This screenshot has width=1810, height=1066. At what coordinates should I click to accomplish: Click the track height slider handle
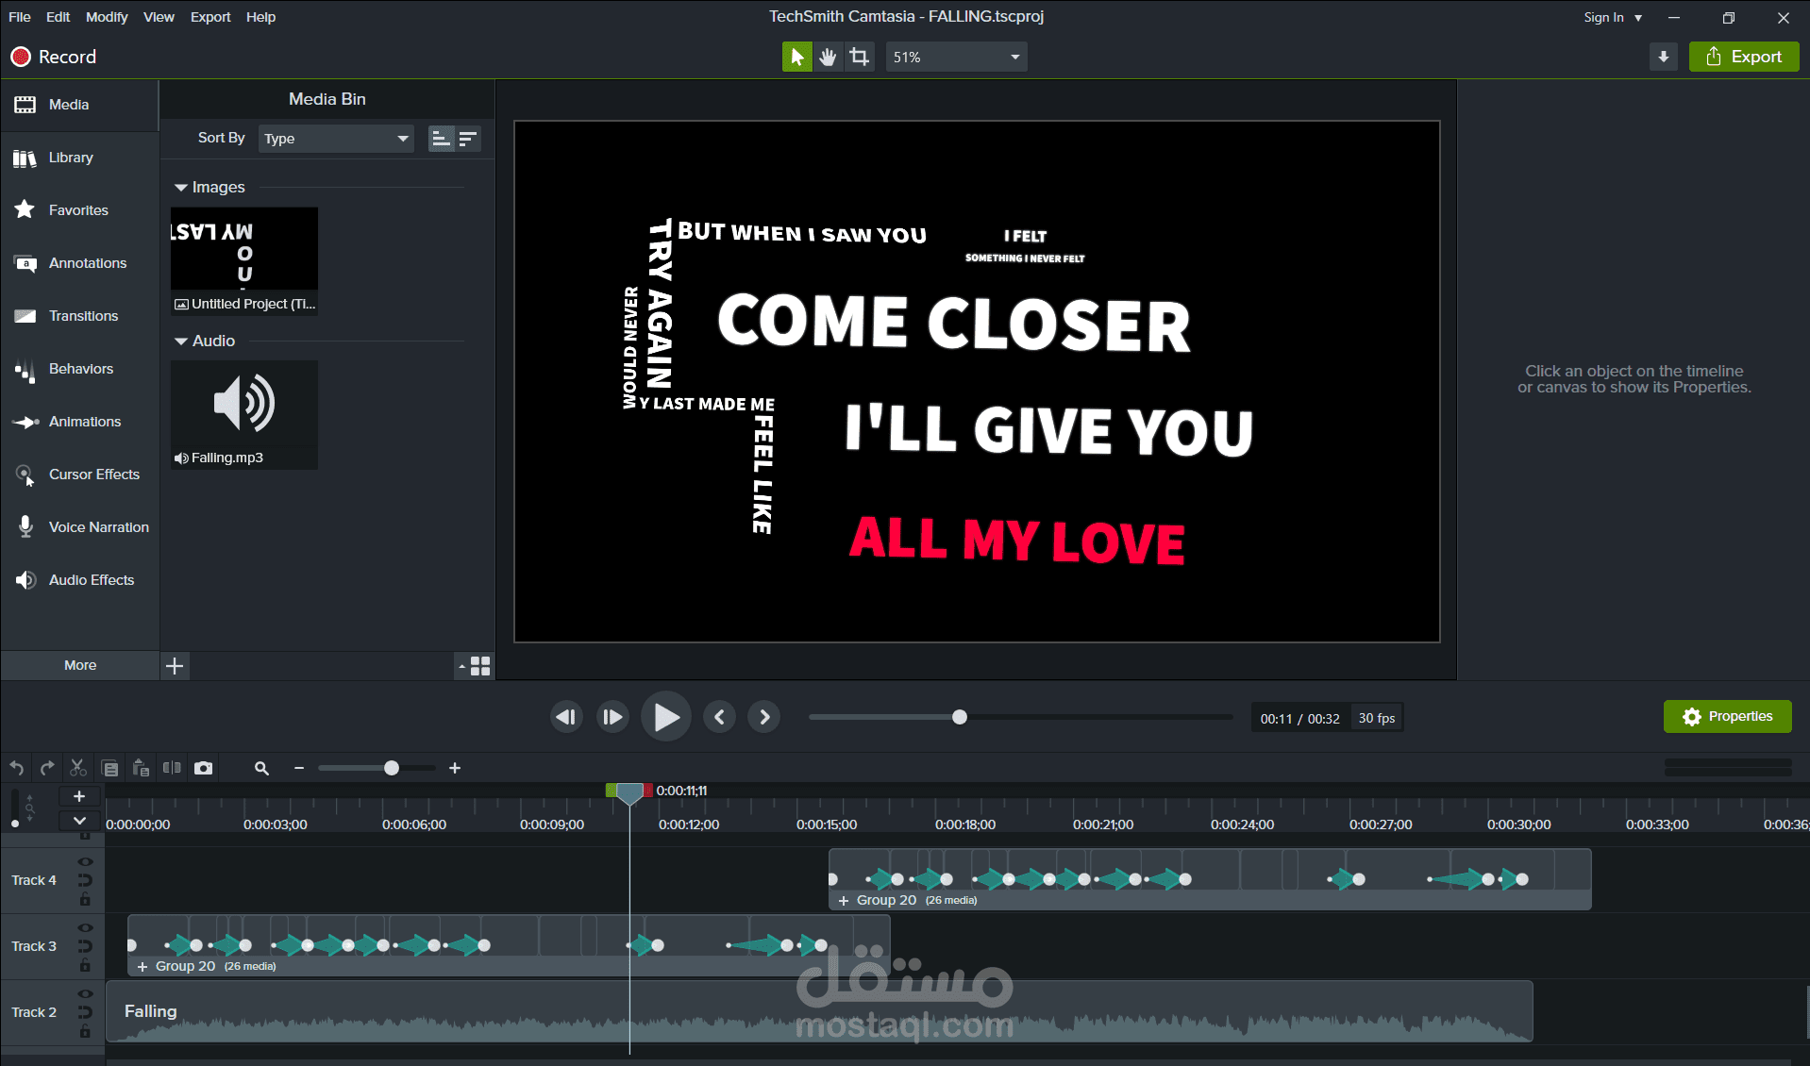coord(15,824)
